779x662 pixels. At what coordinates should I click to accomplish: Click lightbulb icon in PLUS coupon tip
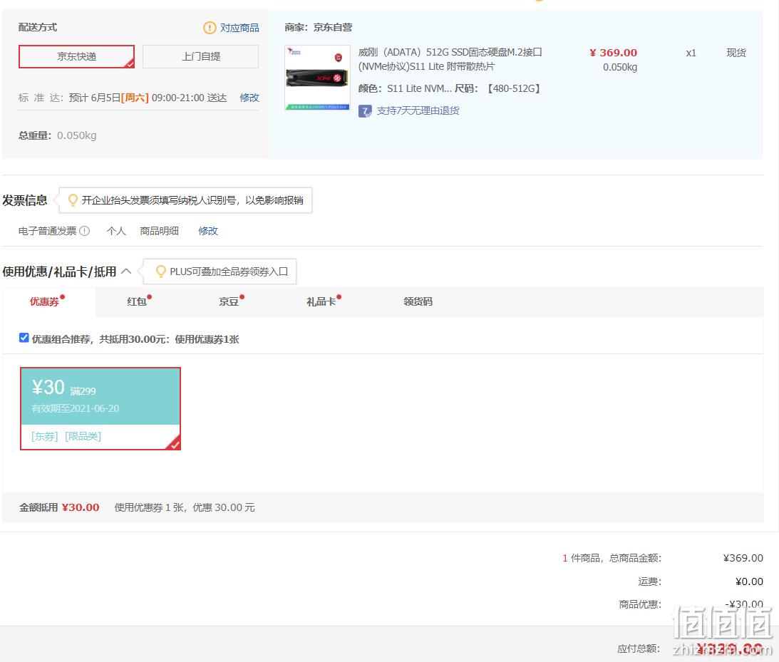click(160, 271)
